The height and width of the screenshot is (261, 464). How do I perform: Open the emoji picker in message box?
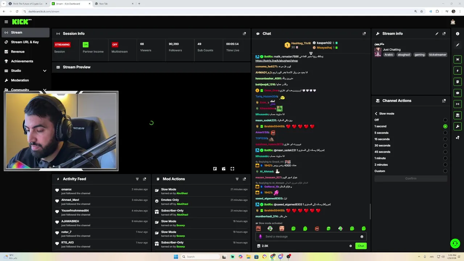point(362,237)
